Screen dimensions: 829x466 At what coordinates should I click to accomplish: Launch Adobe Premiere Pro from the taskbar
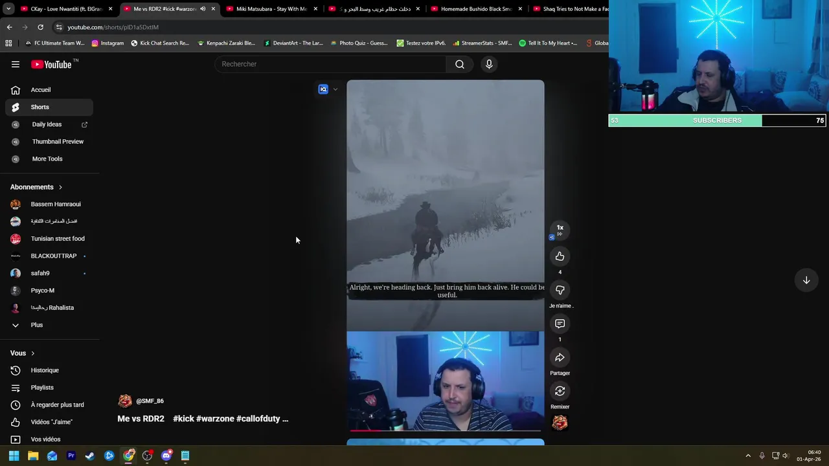tap(71, 456)
